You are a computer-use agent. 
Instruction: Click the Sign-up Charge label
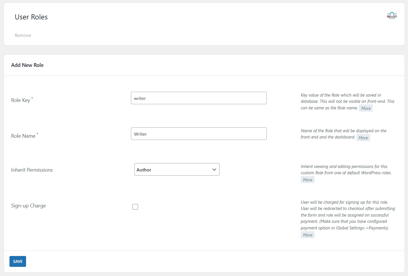[28, 206]
